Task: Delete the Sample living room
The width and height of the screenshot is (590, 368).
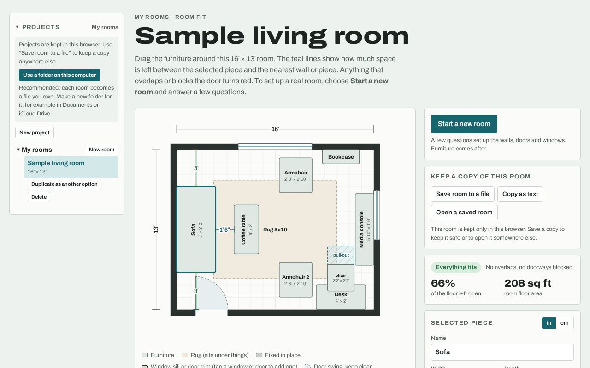Action: pos(39,197)
